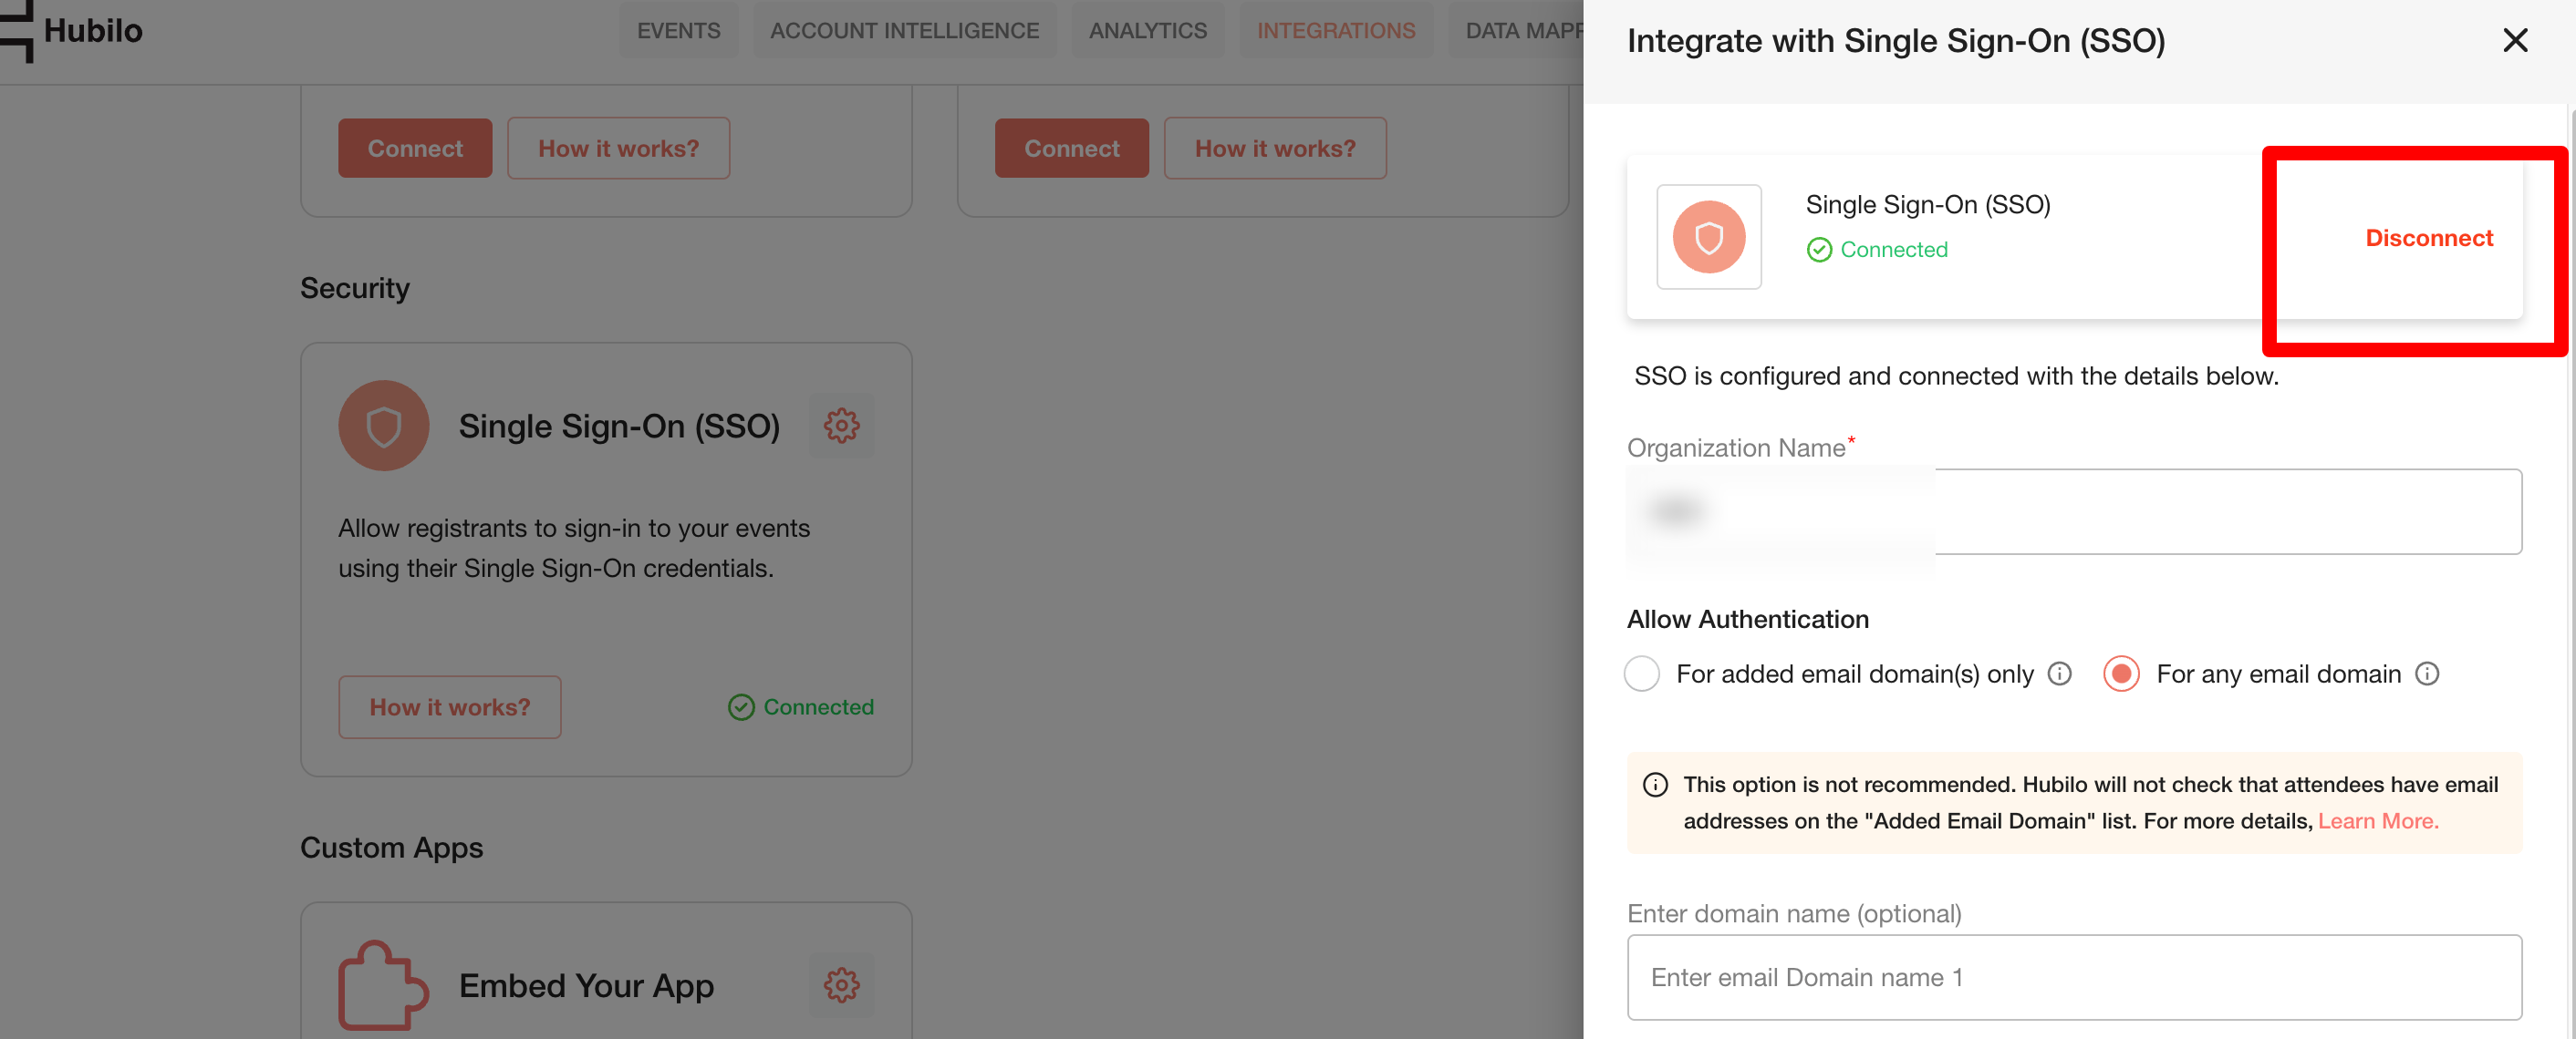Viewport: 2576px width, 1039px height.
Task: Click the info icon in warning banner
Action: tap(1655, 786)
